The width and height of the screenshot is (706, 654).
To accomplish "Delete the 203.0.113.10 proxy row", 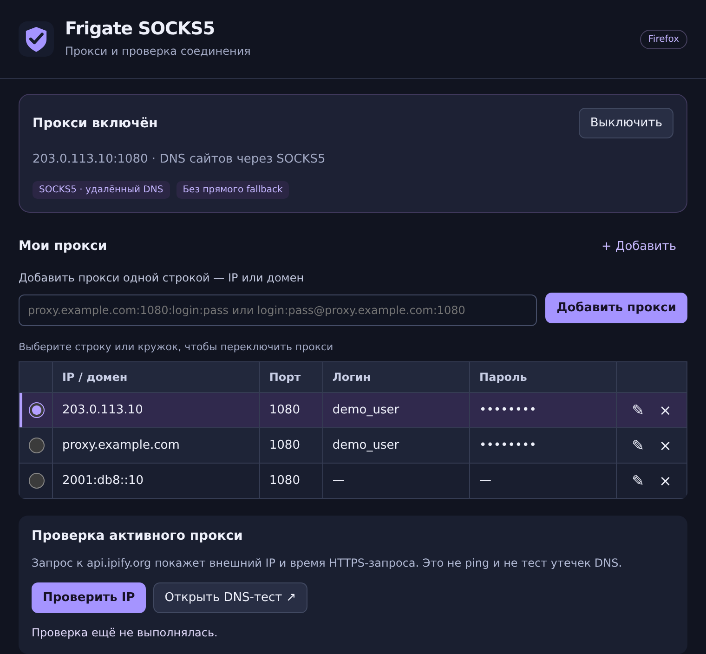I will 665,410.
